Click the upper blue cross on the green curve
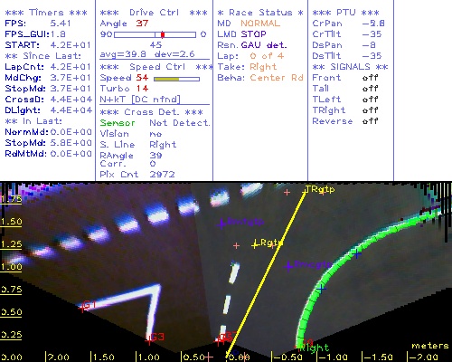The image size is (452, 362). tap(357, 254)
